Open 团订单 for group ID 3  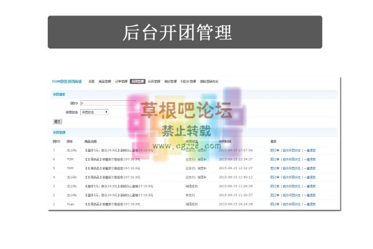pos(275,186)
